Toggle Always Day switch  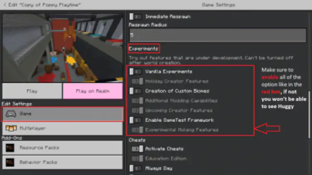coord(136,168)
